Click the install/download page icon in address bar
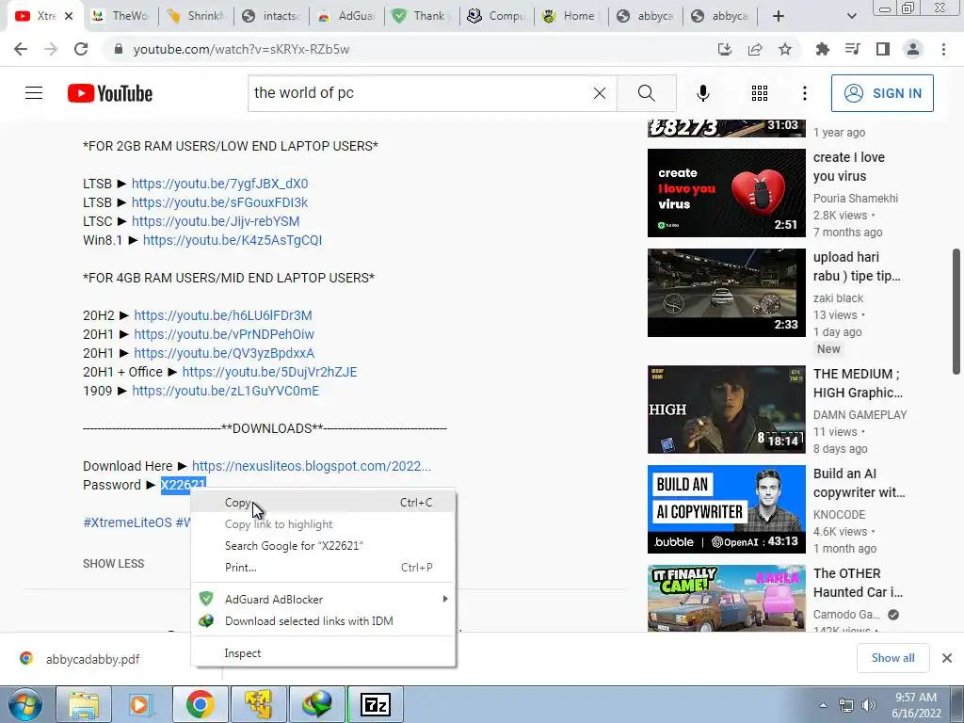Viewport: 964px width, 723px height. tap(725, 49)
